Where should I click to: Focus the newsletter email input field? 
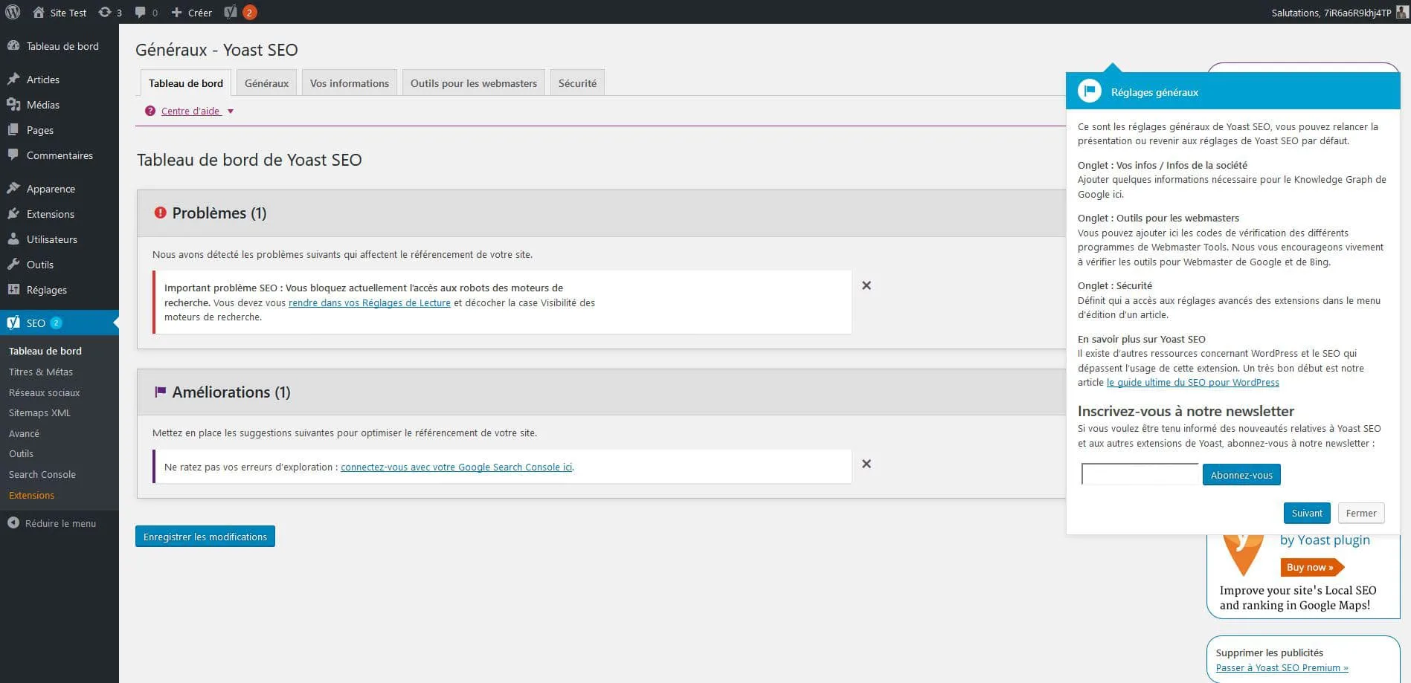tap(1140, 474)
